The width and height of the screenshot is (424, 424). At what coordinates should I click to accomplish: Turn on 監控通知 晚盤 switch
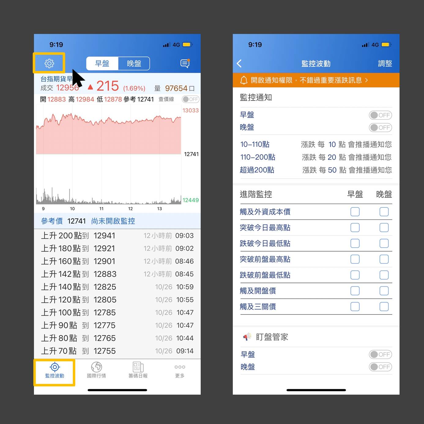click(380, 127)
